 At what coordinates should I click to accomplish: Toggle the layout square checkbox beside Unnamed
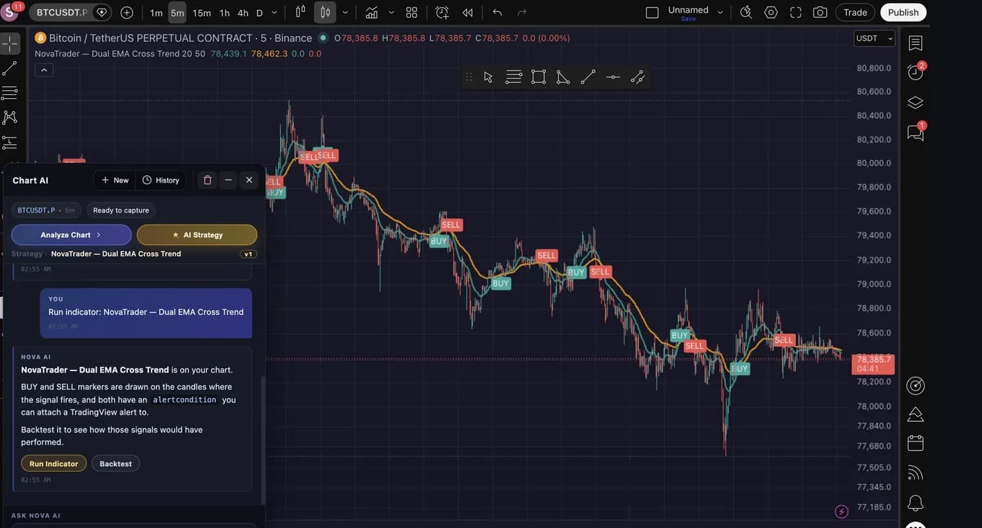click(x=652, y=12)
